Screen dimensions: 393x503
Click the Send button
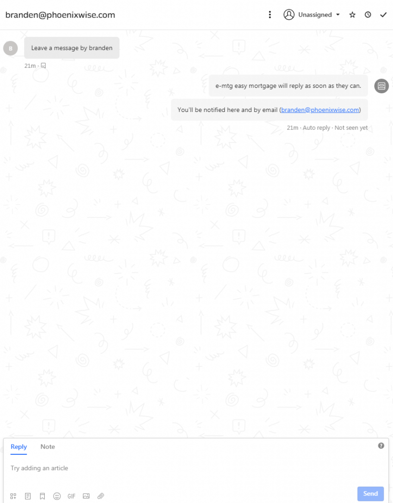click(370, 493)
